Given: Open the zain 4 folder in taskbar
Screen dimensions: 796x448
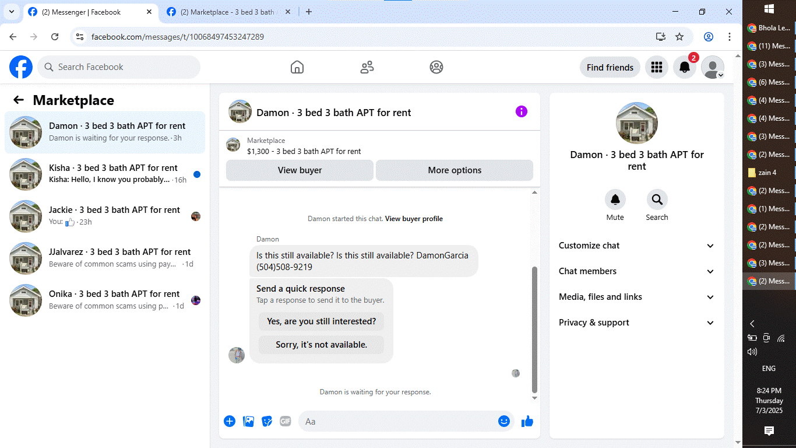Looking at the screenshot, I should click(x=769, y=172).
